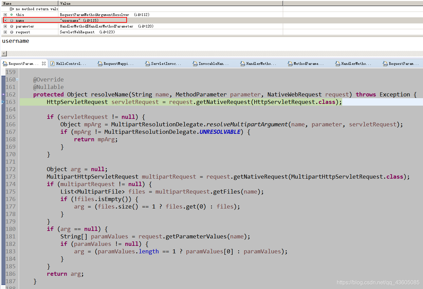
Task: Click 'Object arg = null;' on line 172
Action: [77, 169]
